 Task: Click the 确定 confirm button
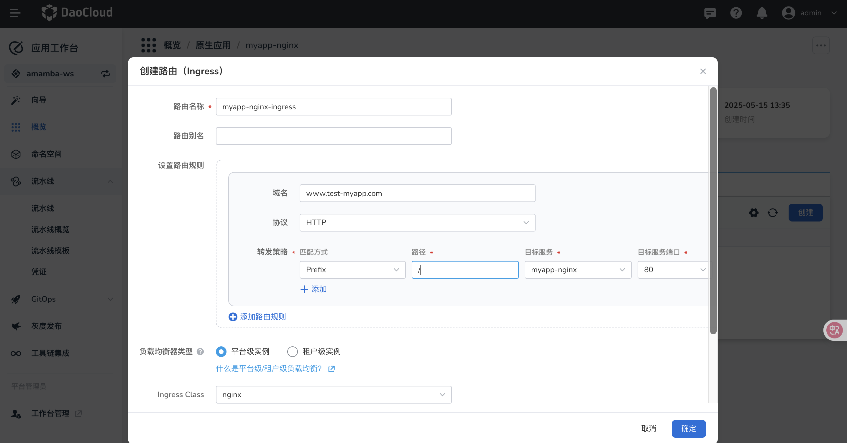(689, 429)
